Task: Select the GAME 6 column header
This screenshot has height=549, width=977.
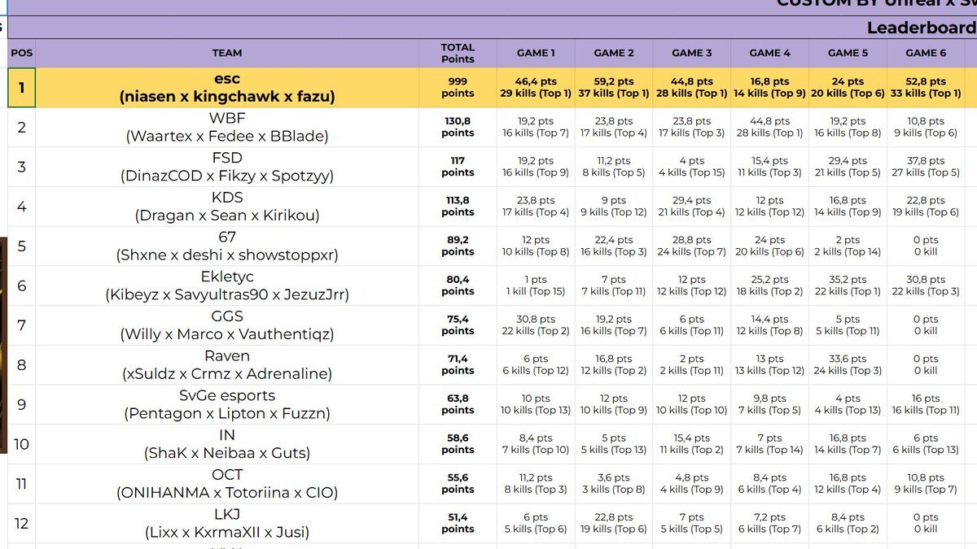Action: 927,53
